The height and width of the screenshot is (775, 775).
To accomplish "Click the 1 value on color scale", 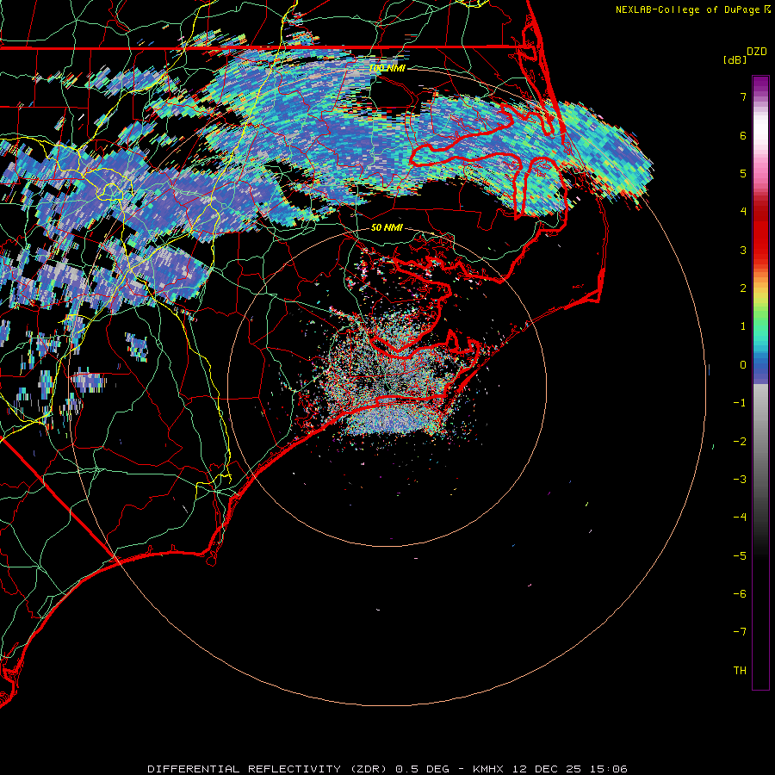I will pos(743,326).
